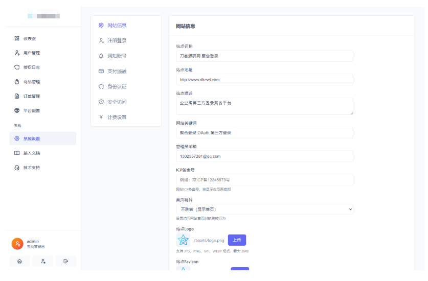This screenshot has height=281, width=428.
Task: Switch to the 安全访问 settings tab
Action: 126,102
